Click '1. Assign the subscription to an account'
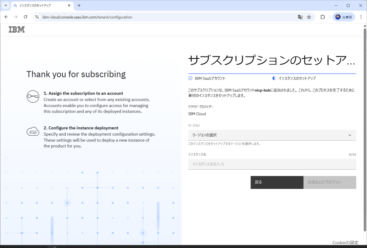The height and width of the screenshot is (248, 367). [x=83, y=93]
